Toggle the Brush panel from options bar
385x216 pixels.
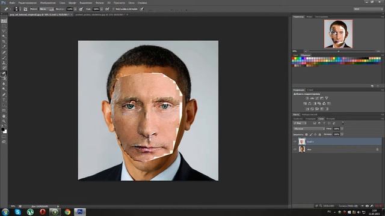point(25,9)
